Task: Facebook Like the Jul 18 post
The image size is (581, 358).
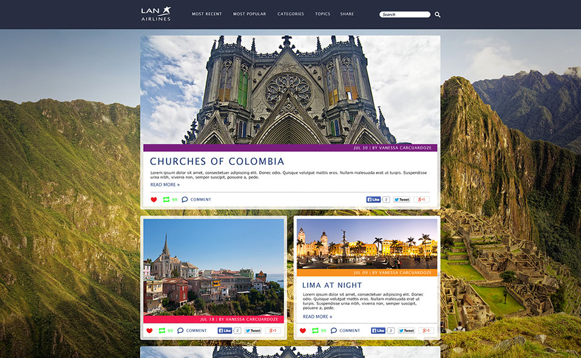Action: [x=225, y=331]
